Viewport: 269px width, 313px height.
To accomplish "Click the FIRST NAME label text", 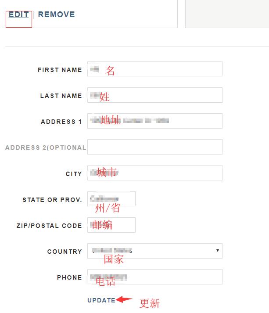I will pos(60,70).
